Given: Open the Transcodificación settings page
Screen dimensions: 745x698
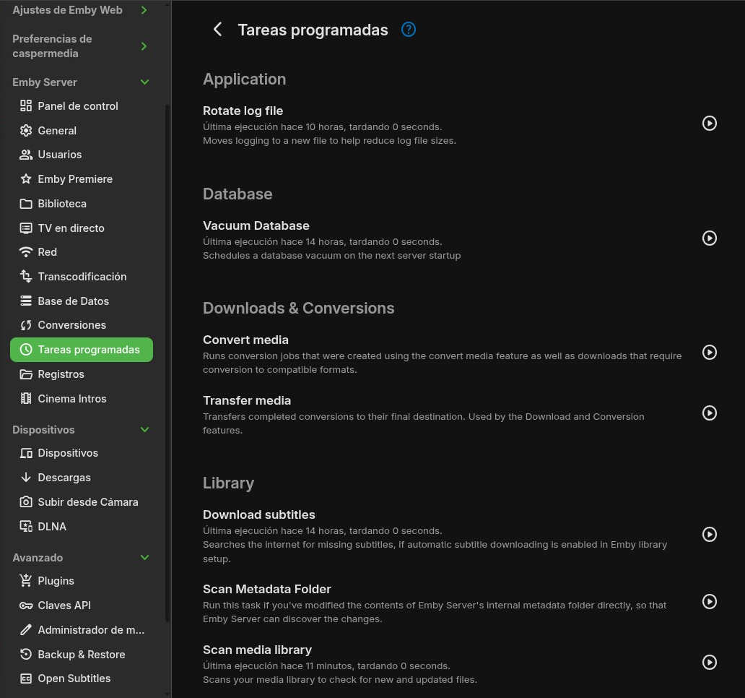Looking at the screenshot, I should click(82, 277).
